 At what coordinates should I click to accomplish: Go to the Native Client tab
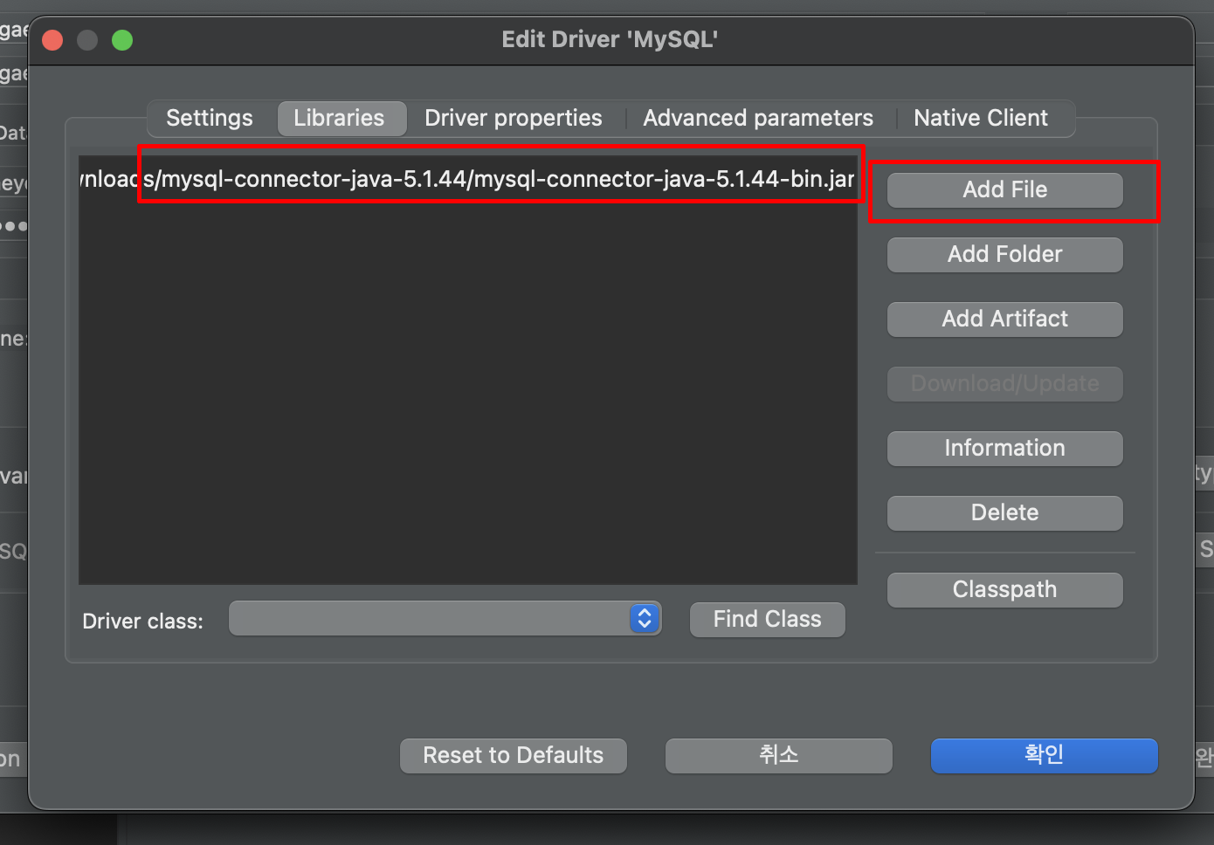click(981, 118)
